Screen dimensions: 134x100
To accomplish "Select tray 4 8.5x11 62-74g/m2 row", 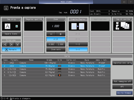I will pos(56,72).
